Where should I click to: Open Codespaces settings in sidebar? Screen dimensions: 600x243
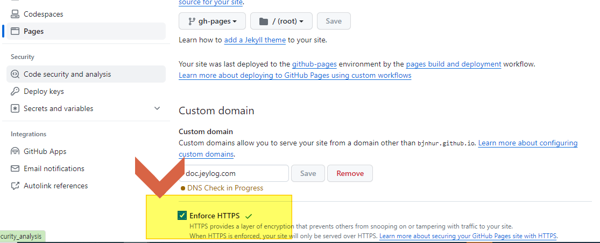(86, 14)
